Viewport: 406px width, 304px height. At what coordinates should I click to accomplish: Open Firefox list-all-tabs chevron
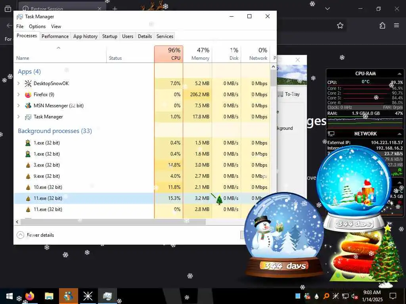pyautogui.click(x=327, y=9)
